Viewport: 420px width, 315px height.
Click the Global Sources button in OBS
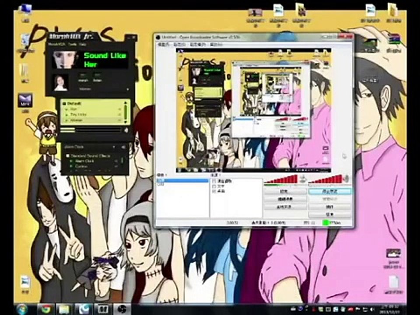(x=285, y=207)
